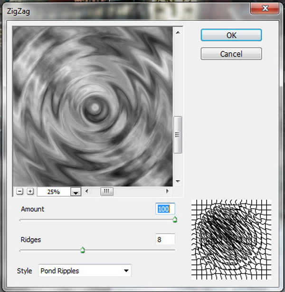
Task: Click the Amount label
Action: (x=33, y=209)
